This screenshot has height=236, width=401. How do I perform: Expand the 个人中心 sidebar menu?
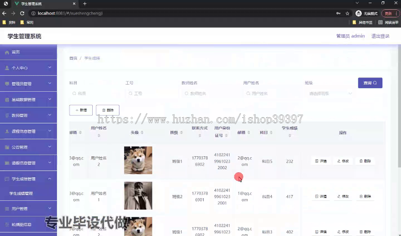point(29,68)
